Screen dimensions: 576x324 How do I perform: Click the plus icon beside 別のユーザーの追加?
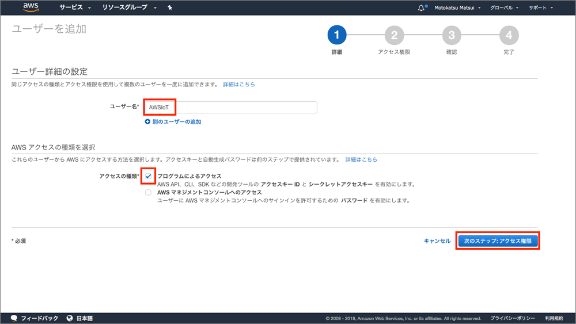pyautogui.click(x=147, y=121)
